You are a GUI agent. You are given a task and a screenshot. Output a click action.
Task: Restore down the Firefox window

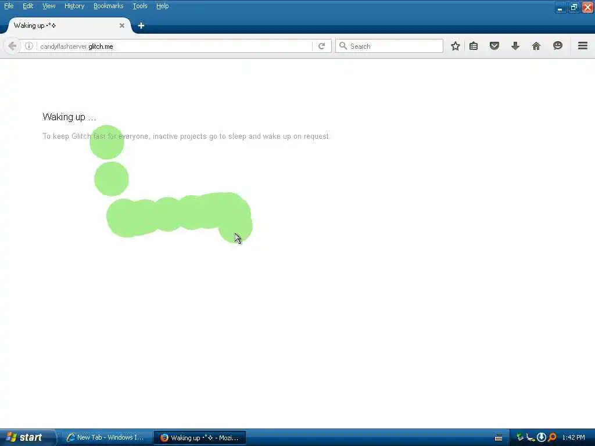tap(574, 7)
